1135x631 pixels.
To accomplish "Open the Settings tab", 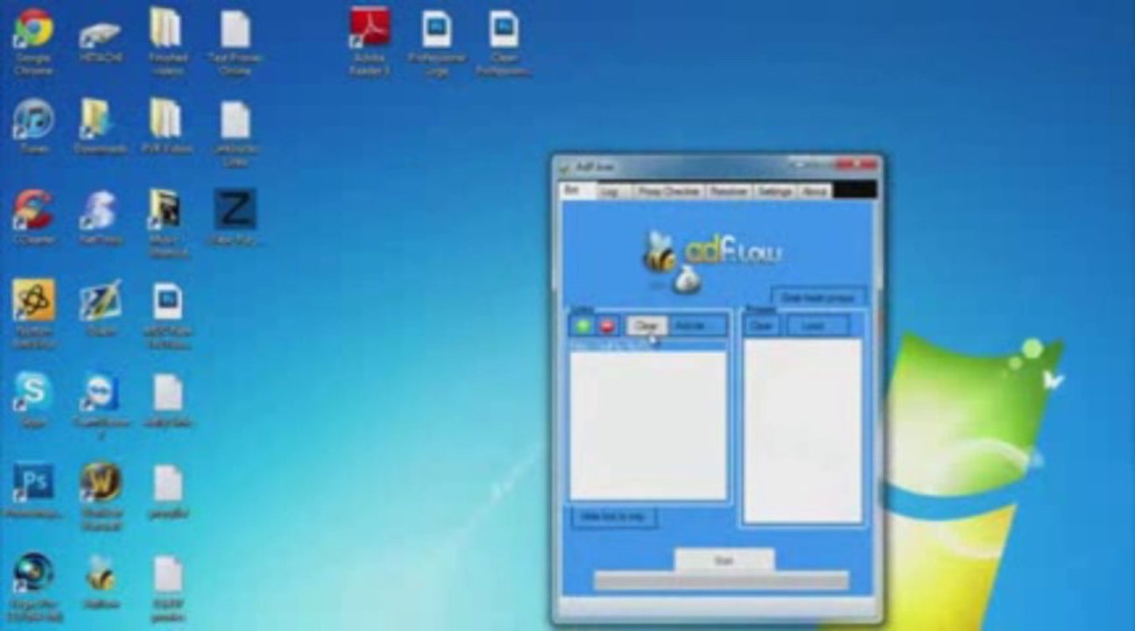I will click(x=774, y=192).
